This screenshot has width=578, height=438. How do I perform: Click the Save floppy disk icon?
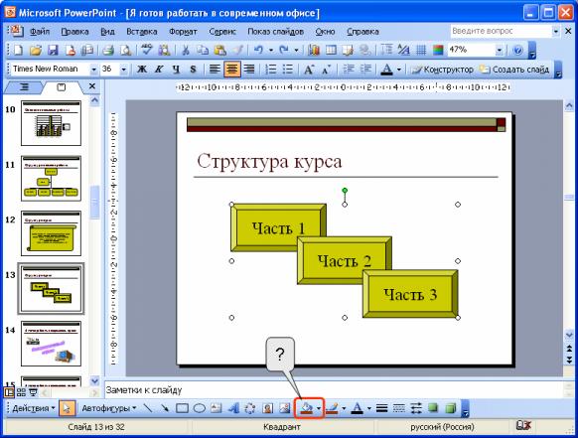pos(53,50)
